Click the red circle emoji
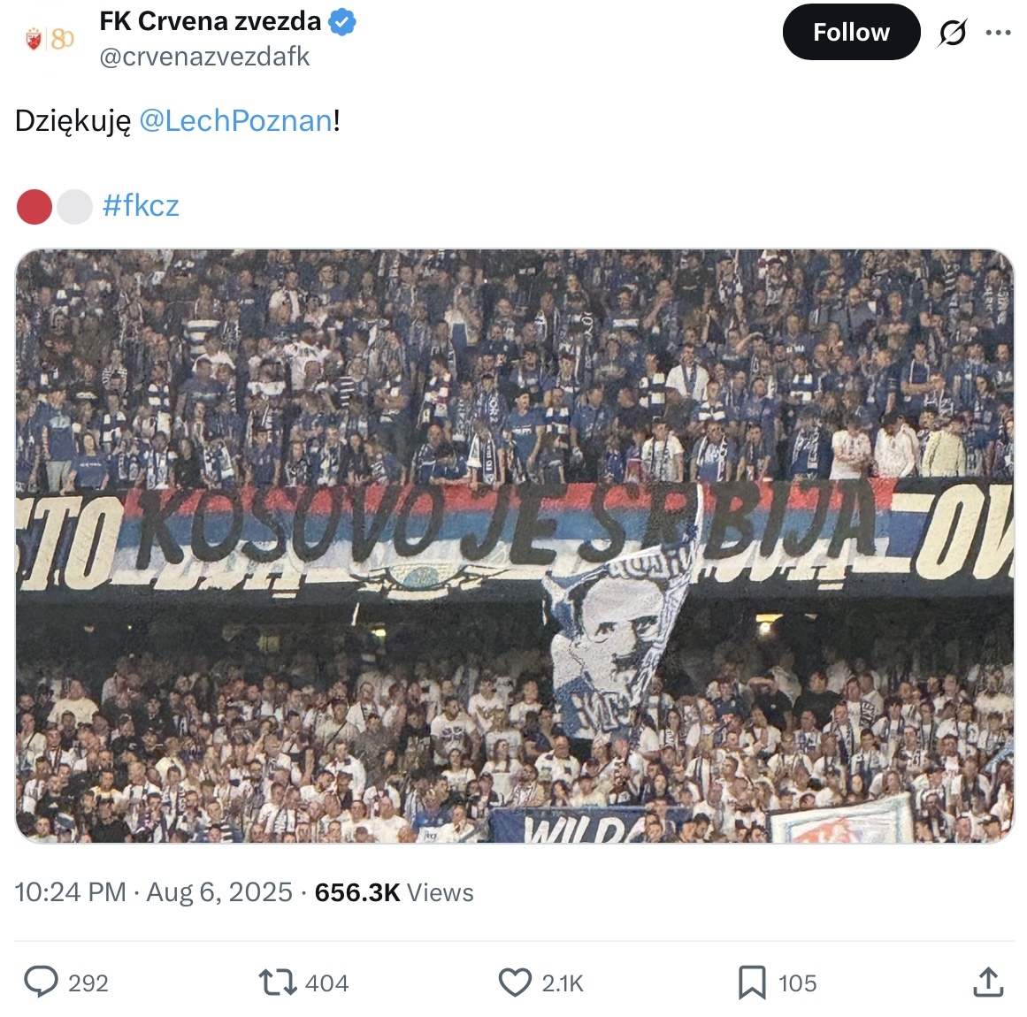The image size is (1027, 1017). (34, 207)
